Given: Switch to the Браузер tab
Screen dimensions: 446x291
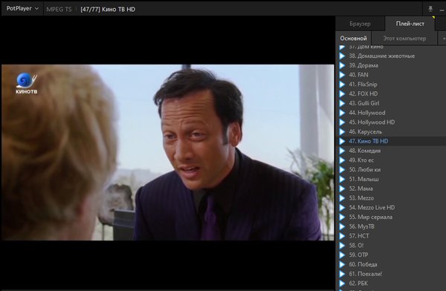Looking at the screenshot, I should pos(360,24).
